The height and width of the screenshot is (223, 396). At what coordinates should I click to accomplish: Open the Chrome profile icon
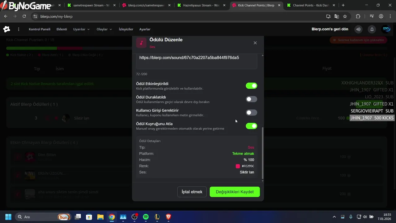[381, 16]
